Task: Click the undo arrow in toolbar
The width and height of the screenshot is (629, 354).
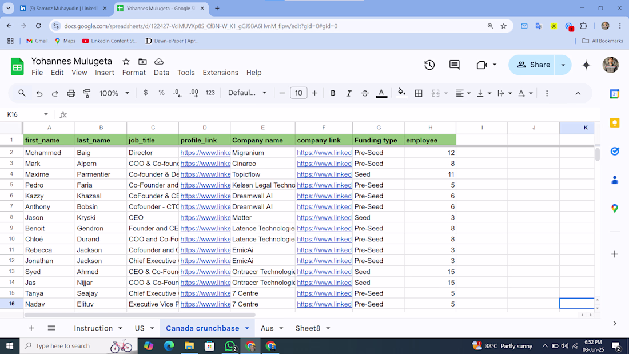Action: click(39, 93)
